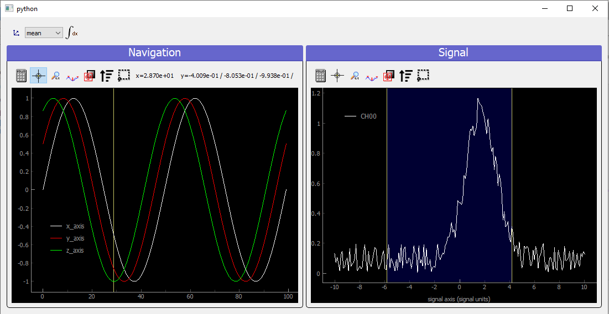This screenshot has height=314, width=609.
Task: Click the sort ascending arrow icon in Navigation toolbar
Action: point(106,75)
